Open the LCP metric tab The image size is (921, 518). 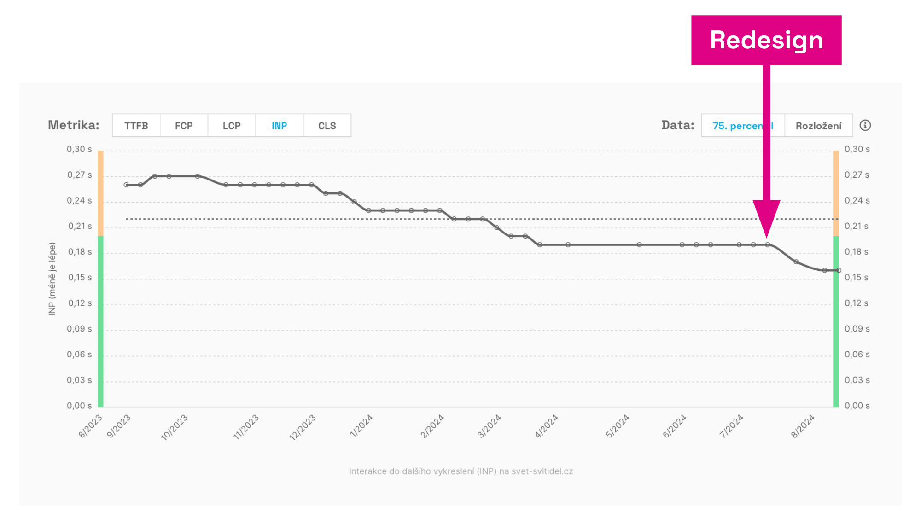[232, 126]
